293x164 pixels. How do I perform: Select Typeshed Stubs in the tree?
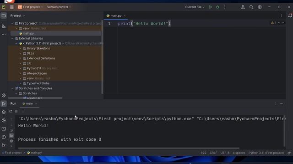coord(38,83)
